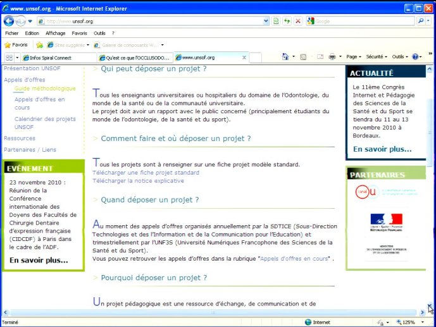Viewport: 436px width, 327px height.
Task: Open Présentation UNSOF sidebar link
Action: tap(32, 68)
